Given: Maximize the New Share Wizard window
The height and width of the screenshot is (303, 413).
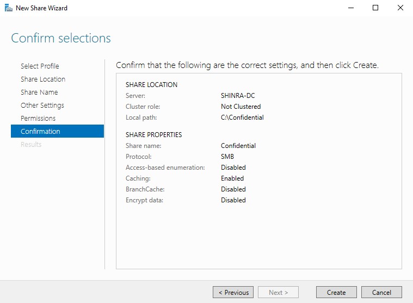Looking at the screenshot, I should coord(375,8).
